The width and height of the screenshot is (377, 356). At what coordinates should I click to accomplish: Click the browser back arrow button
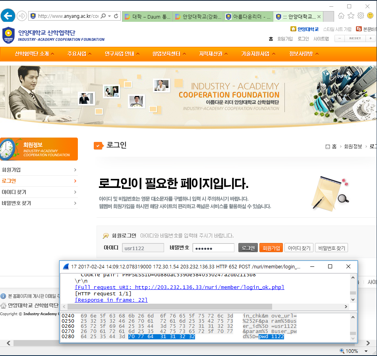(8, 16)
